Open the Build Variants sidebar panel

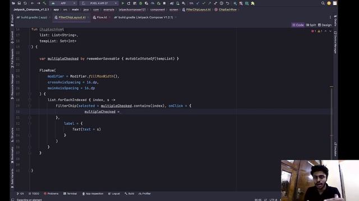12,178
